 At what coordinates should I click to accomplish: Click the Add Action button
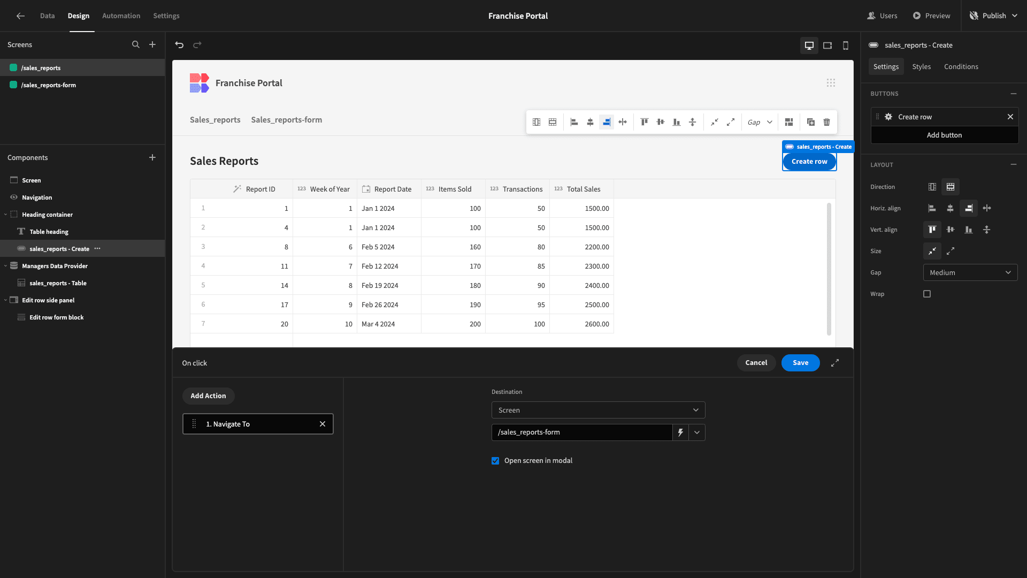[208, 396]
